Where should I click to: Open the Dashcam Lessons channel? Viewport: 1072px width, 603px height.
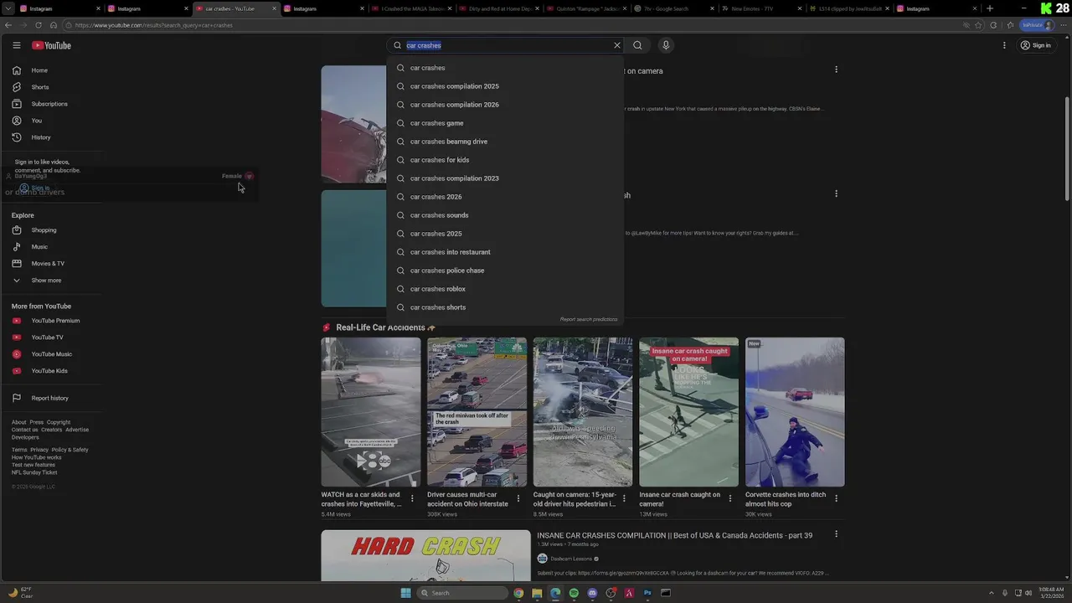[x=571, y=559]
